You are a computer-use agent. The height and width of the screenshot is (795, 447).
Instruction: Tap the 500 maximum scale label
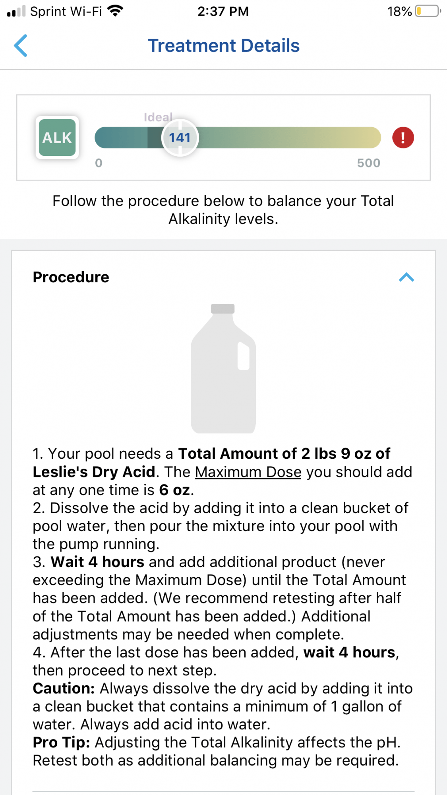point(368,163)
